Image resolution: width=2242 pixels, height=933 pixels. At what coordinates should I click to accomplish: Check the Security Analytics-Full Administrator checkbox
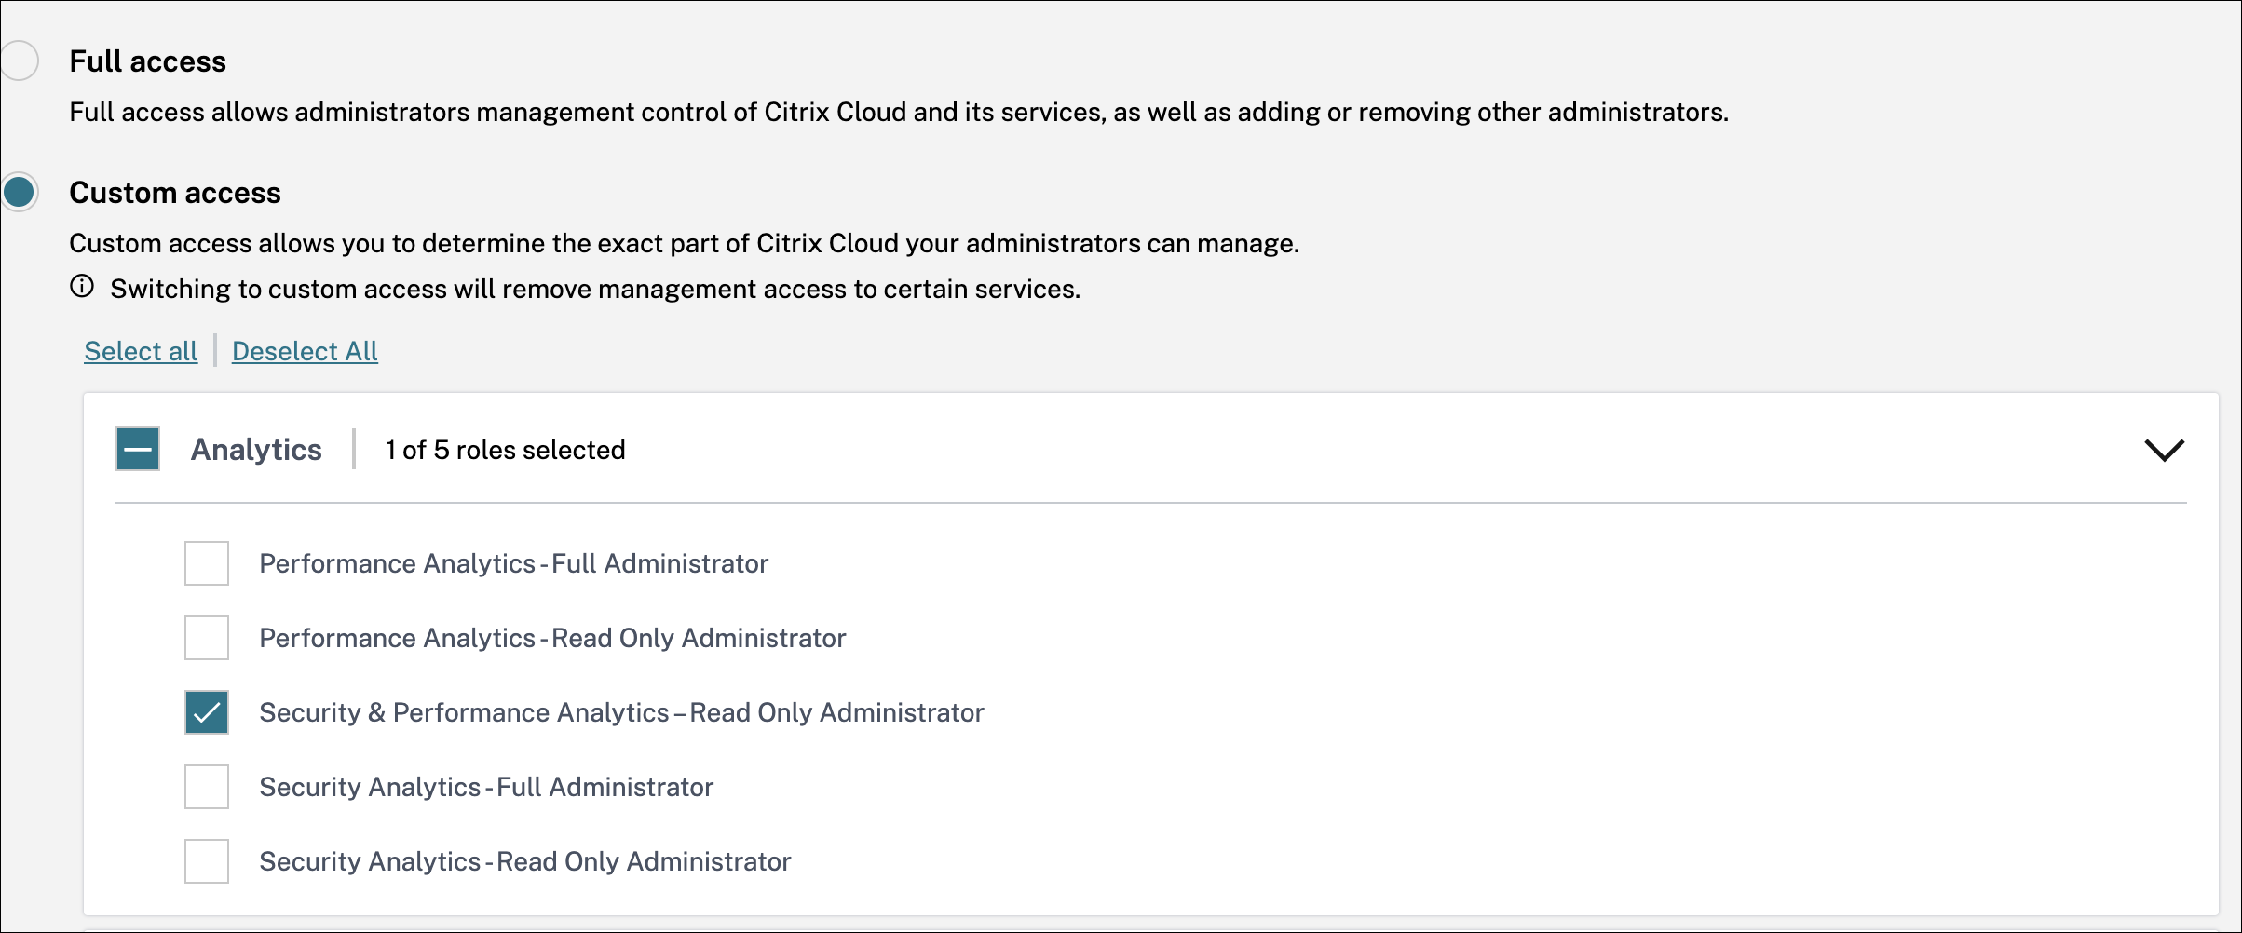point(207,787)
